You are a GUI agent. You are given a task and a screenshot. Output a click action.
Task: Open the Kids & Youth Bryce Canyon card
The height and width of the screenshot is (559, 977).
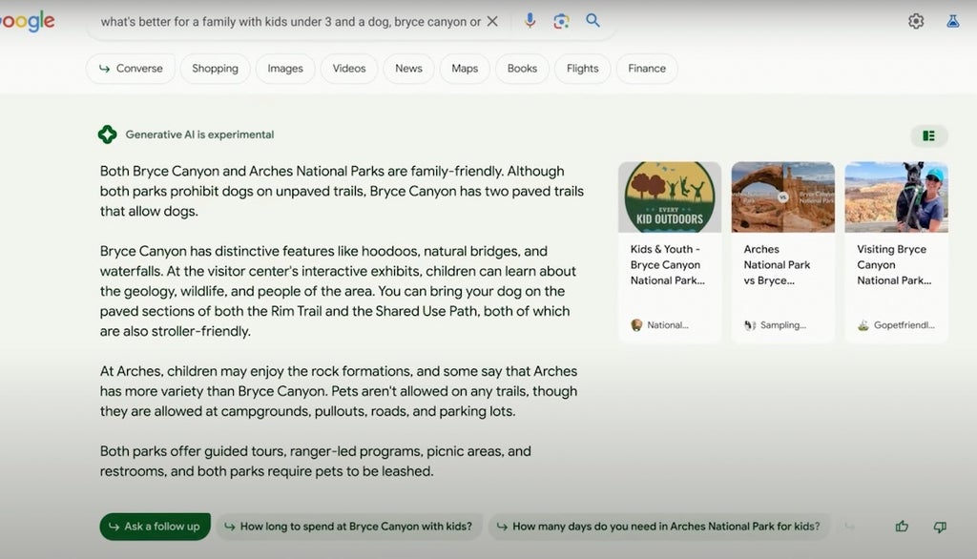(x=670, y=252)
